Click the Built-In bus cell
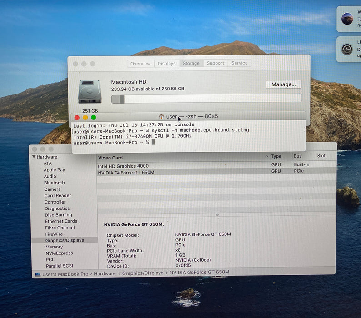361x318 pixels. point(301,164)
